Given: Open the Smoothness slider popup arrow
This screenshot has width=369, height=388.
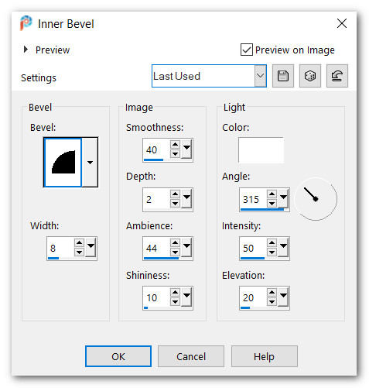Looking at the screenshot, I should [x=186, y=149].
